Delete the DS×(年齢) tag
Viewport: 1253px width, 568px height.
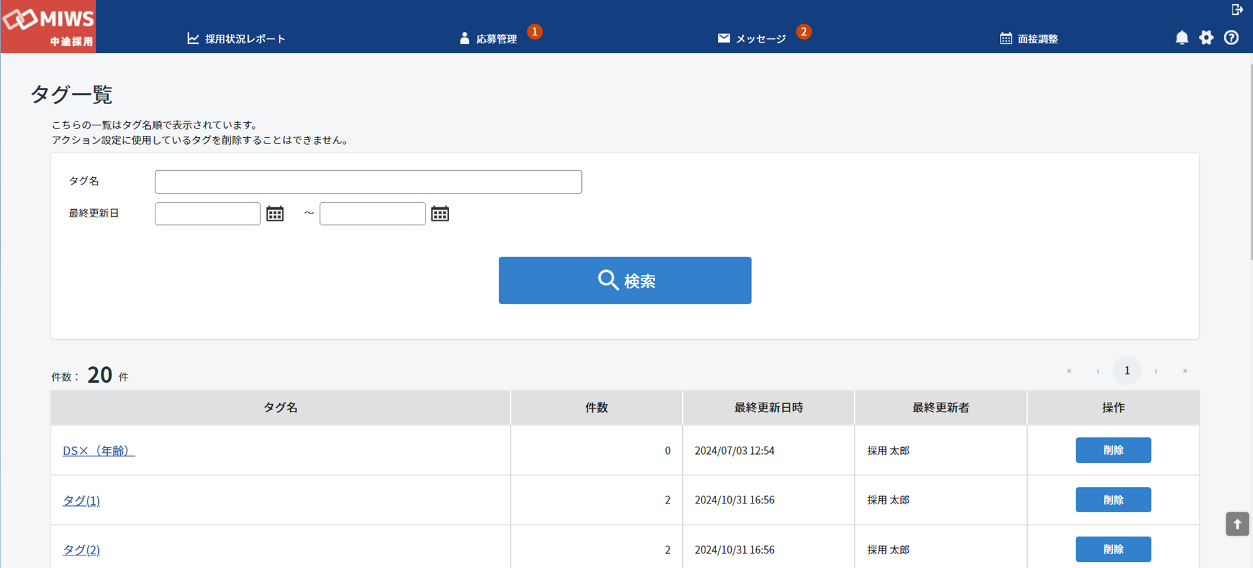(1113, 450)
